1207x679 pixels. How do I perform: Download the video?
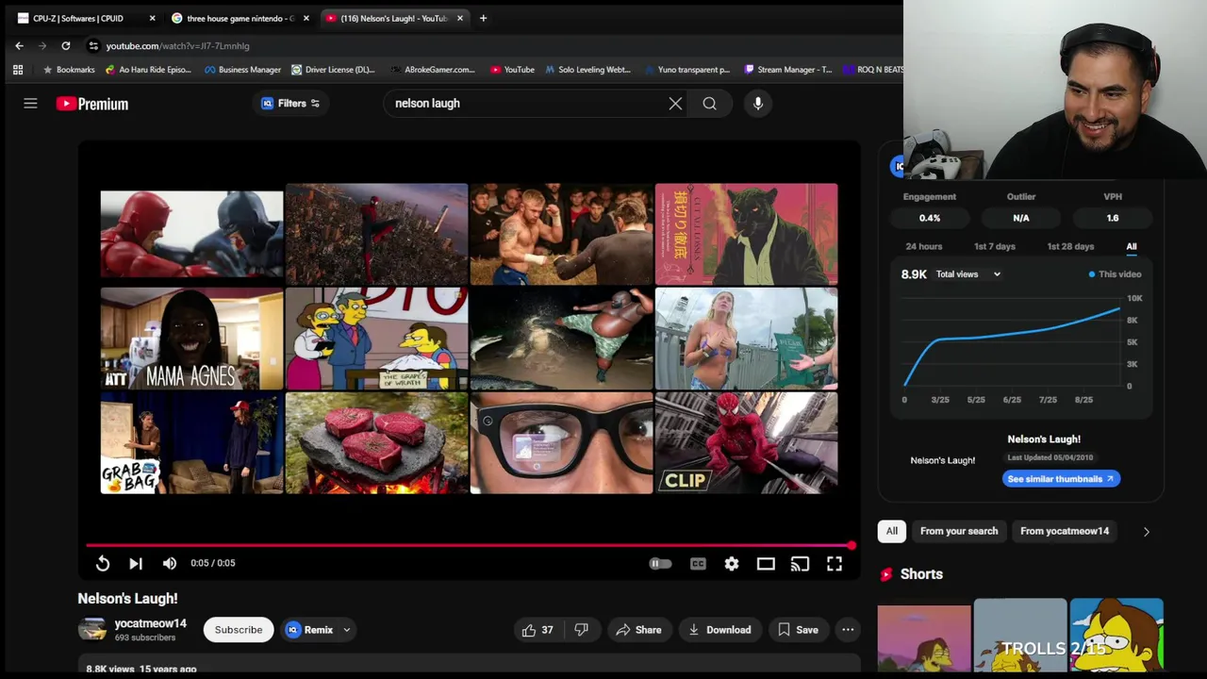tap(719, 630)
